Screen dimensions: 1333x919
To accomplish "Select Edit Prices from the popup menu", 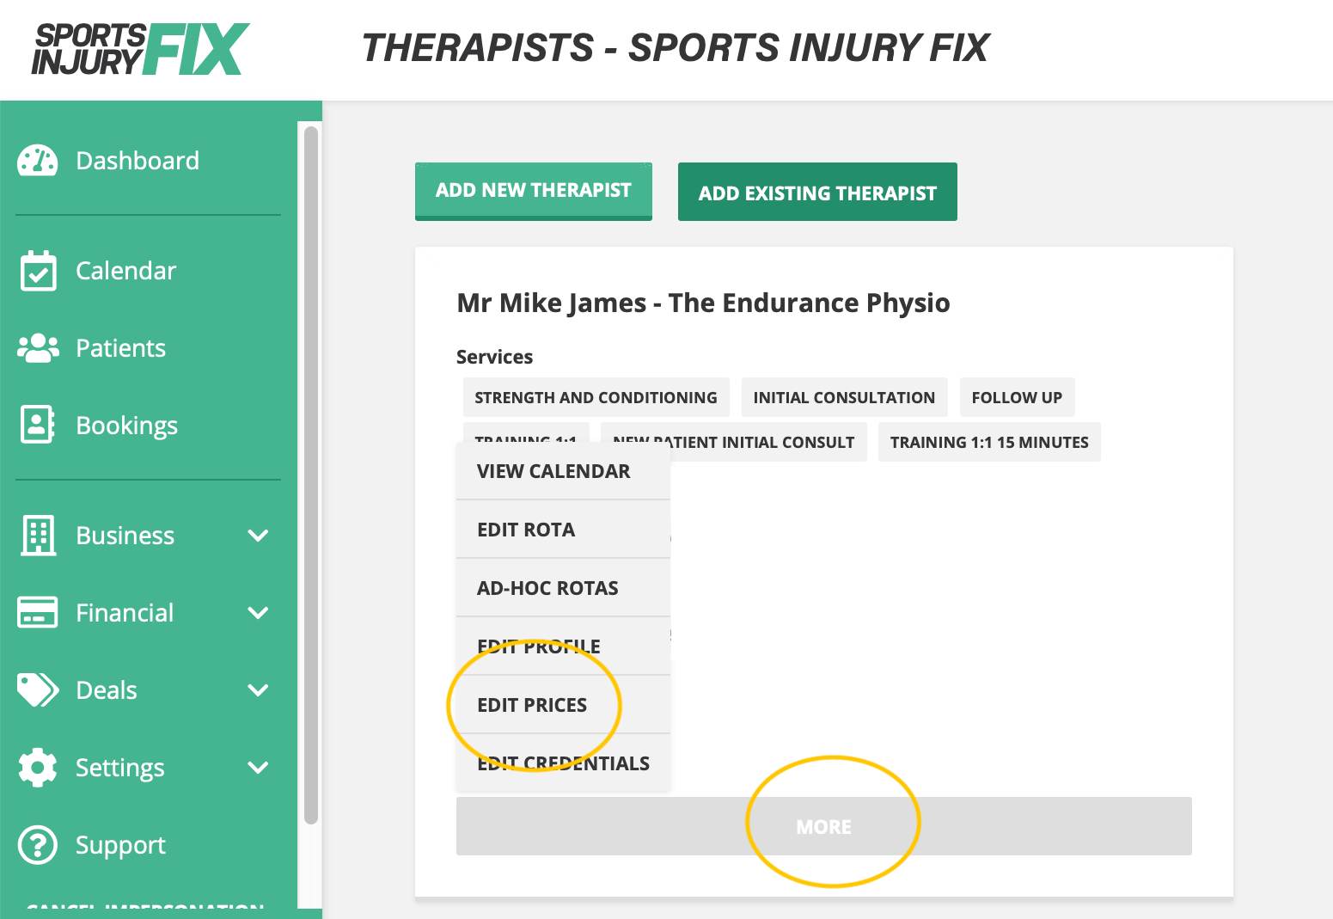I will [x=532, y=705].
